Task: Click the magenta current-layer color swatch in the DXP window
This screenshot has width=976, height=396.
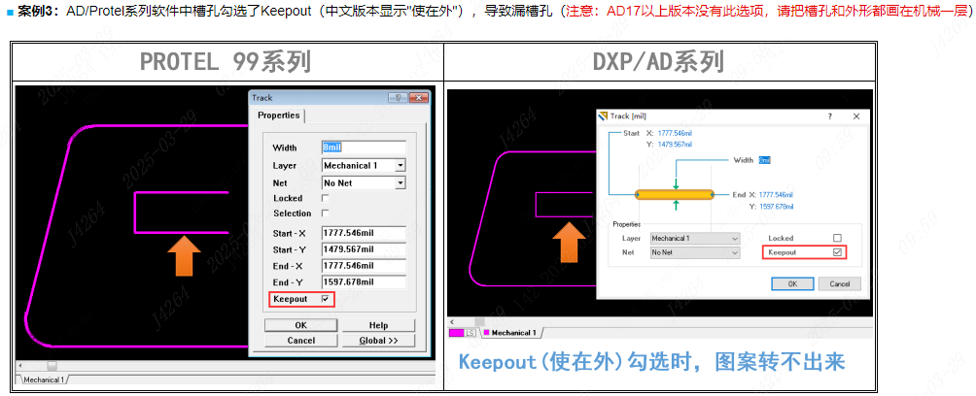Action: point(456,333)
